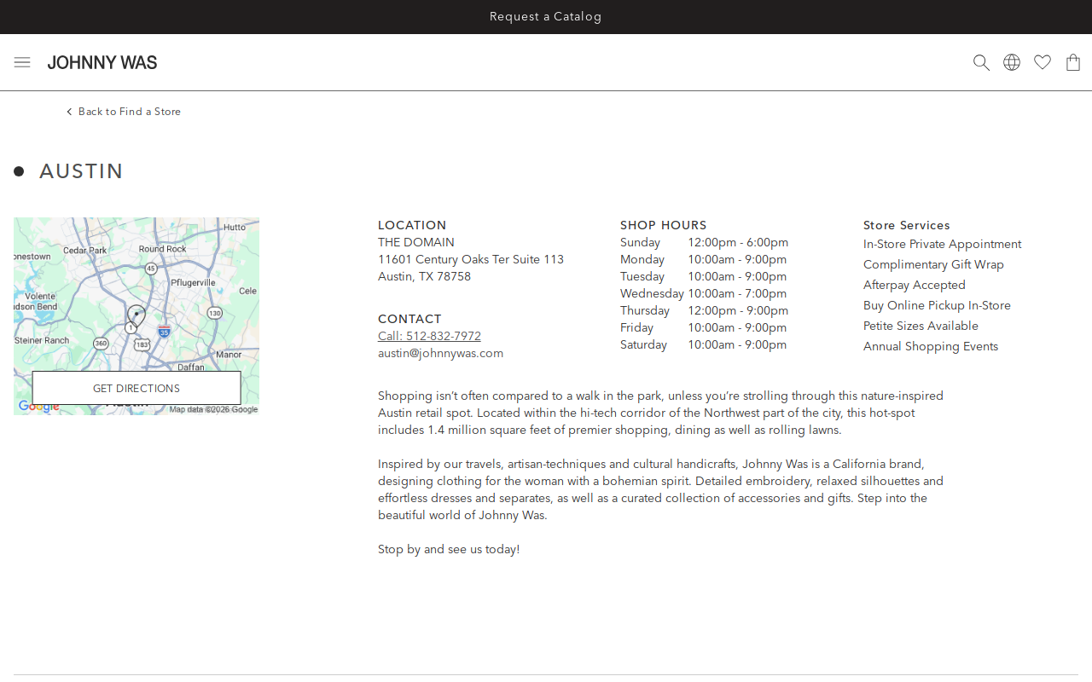
Task: Click the Map data ©2026 Google attribution
Action: (x=213, y=409)
